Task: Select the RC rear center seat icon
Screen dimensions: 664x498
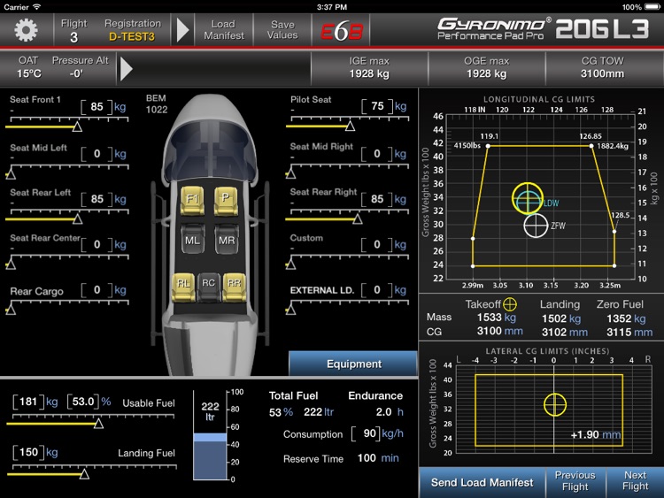Action: 208,287
